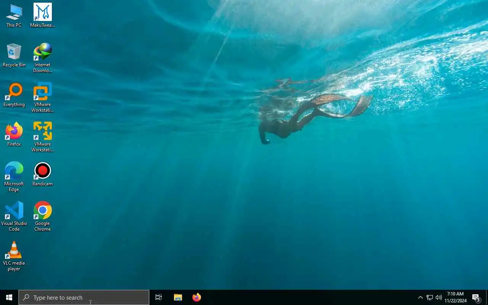Open the network status tray icon
Image resolution: width=488 pixels, height=305 pixels.
point(430,297)
